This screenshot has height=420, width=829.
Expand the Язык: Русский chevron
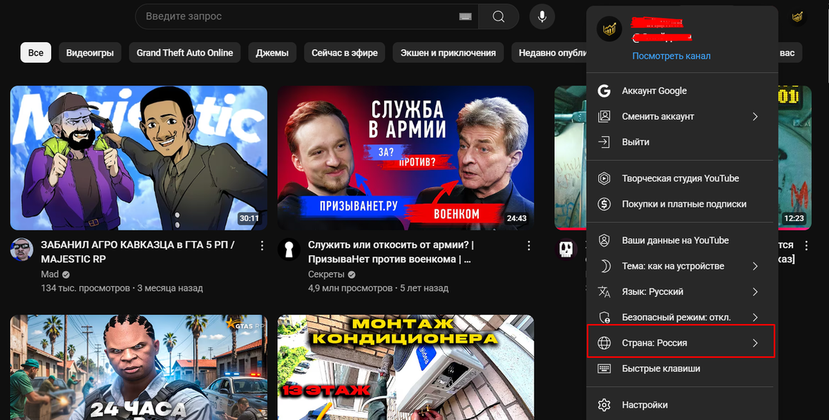[755, 292]
